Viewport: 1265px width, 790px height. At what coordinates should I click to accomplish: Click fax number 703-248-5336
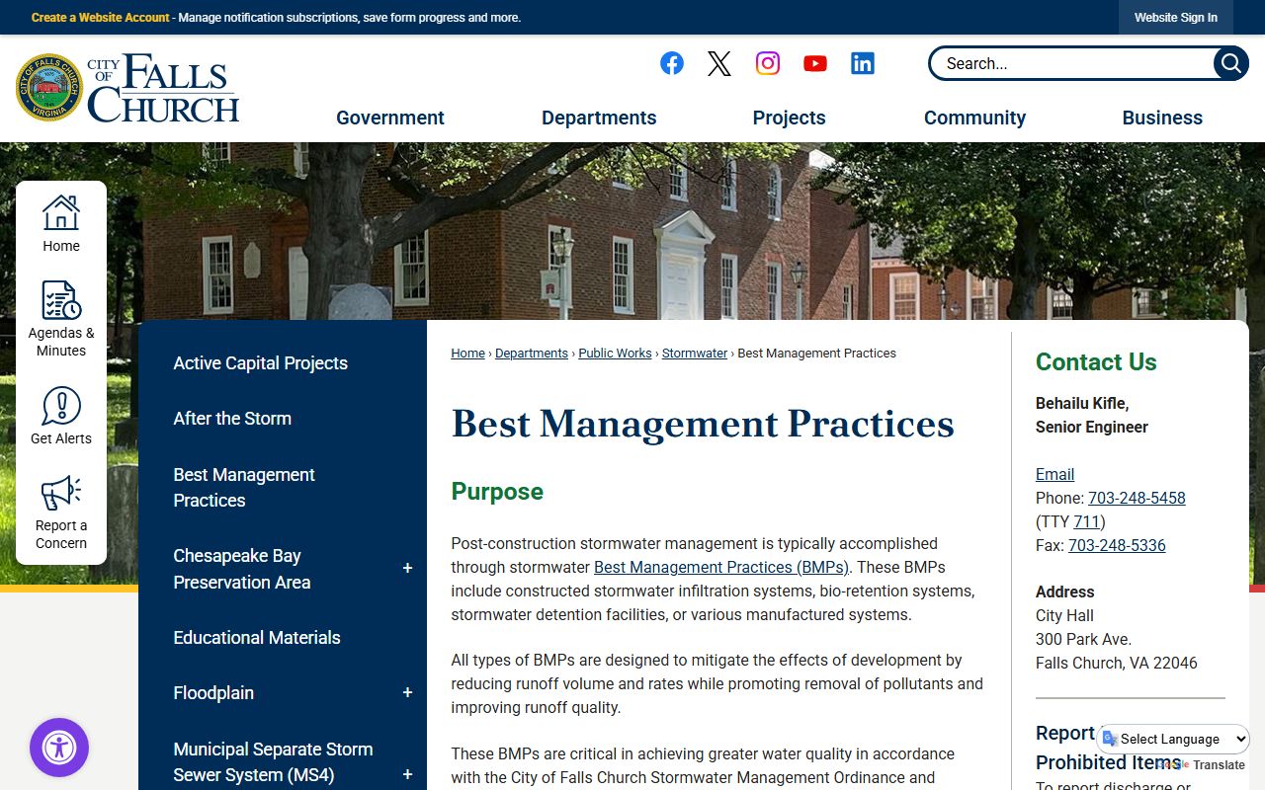1117,545
